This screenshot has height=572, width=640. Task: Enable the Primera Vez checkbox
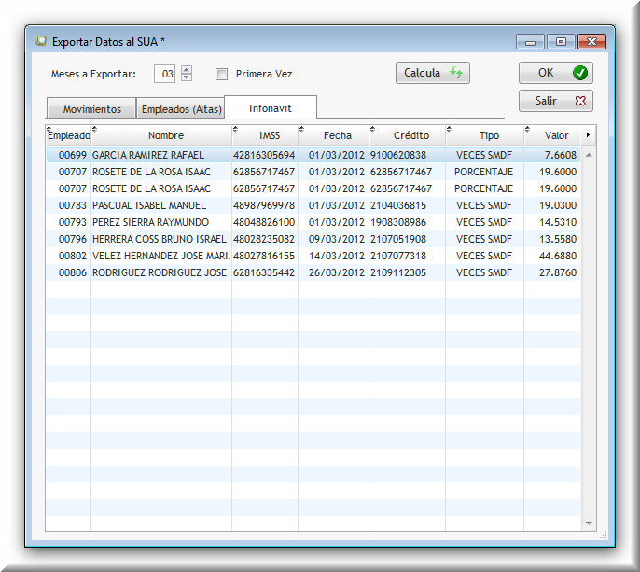point(221,74)
